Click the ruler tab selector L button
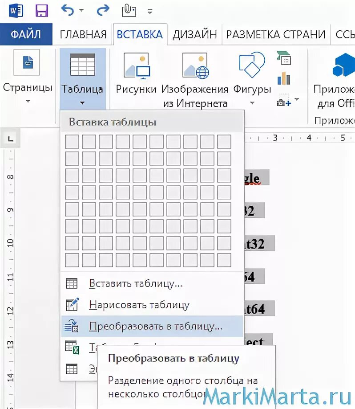 pyautogui.click(x=10, y=138)
